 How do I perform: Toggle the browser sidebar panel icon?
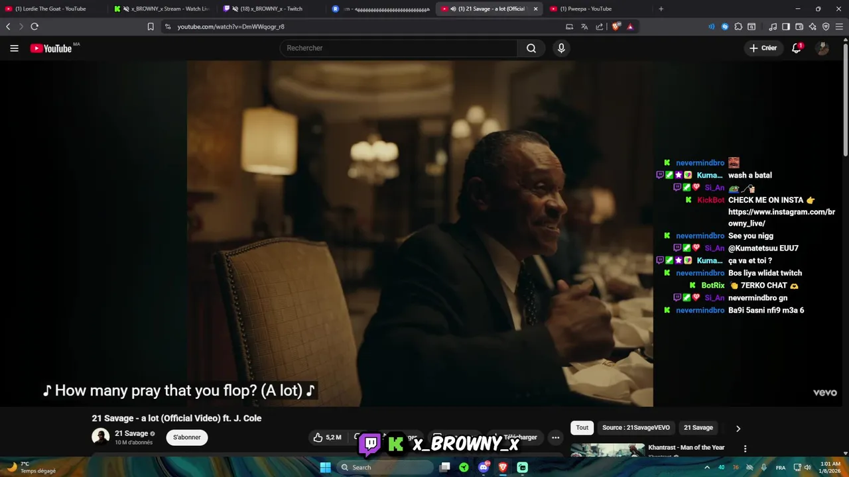[x=786, y=26]
